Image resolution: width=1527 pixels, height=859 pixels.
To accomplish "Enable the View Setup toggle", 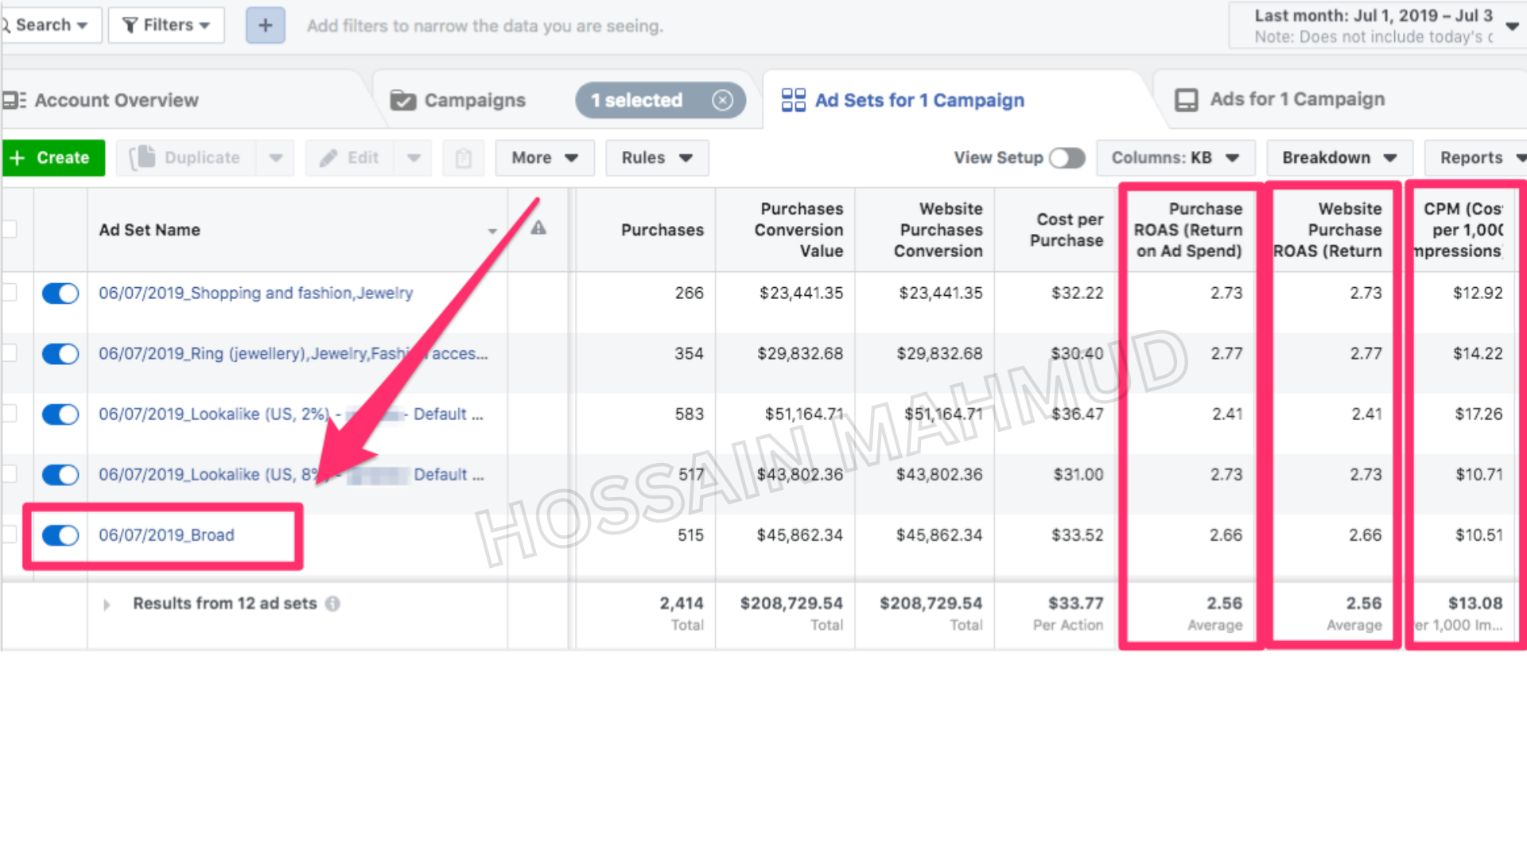I will tap(1067, 158).
